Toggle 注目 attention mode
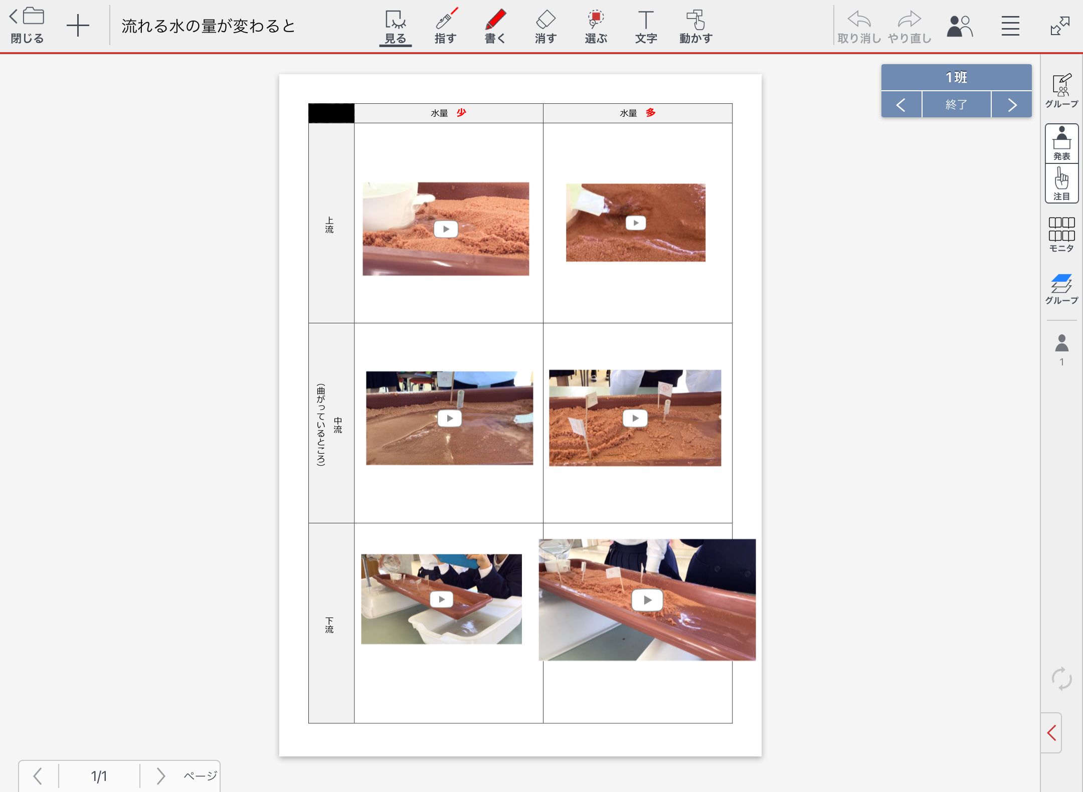This screenshot has height=792, width=1083. pyautogui.click(x=1061, y=183)
